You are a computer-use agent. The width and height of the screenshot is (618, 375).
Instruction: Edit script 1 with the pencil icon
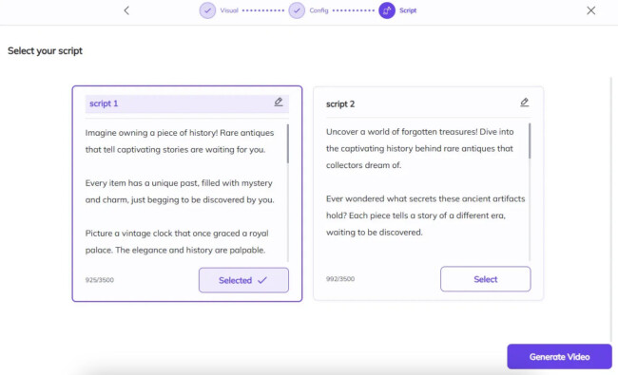tap(279, 102)
